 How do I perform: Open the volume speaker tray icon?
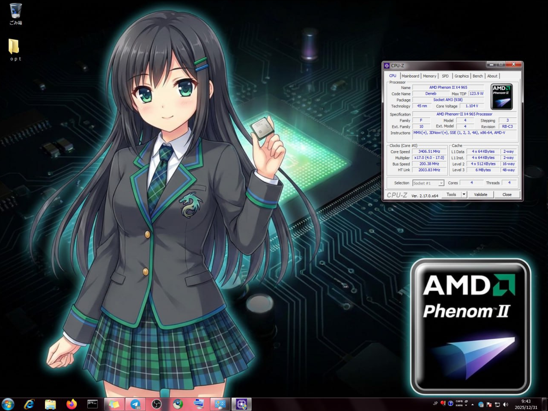tap(506, 405)
